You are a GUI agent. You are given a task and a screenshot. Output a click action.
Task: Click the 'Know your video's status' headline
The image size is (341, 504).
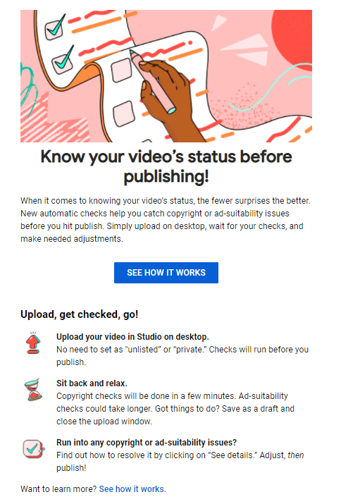(166, 166)
